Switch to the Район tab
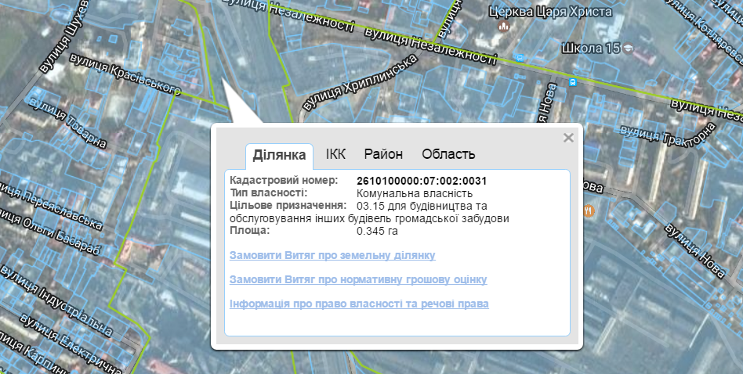Screen dimensions: 743x374 click(383, 154)
